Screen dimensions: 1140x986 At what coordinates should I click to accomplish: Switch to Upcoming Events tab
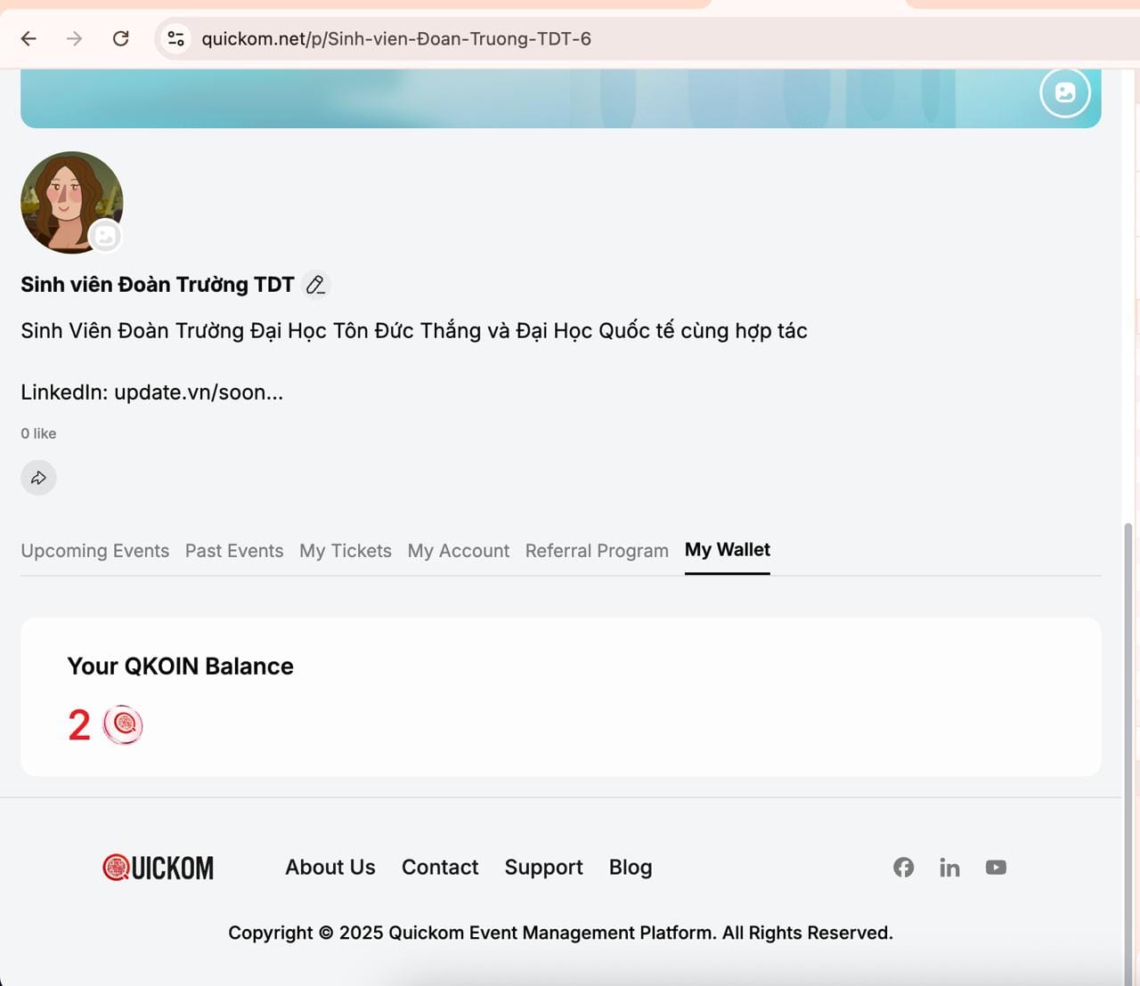[x=94, y=551]
